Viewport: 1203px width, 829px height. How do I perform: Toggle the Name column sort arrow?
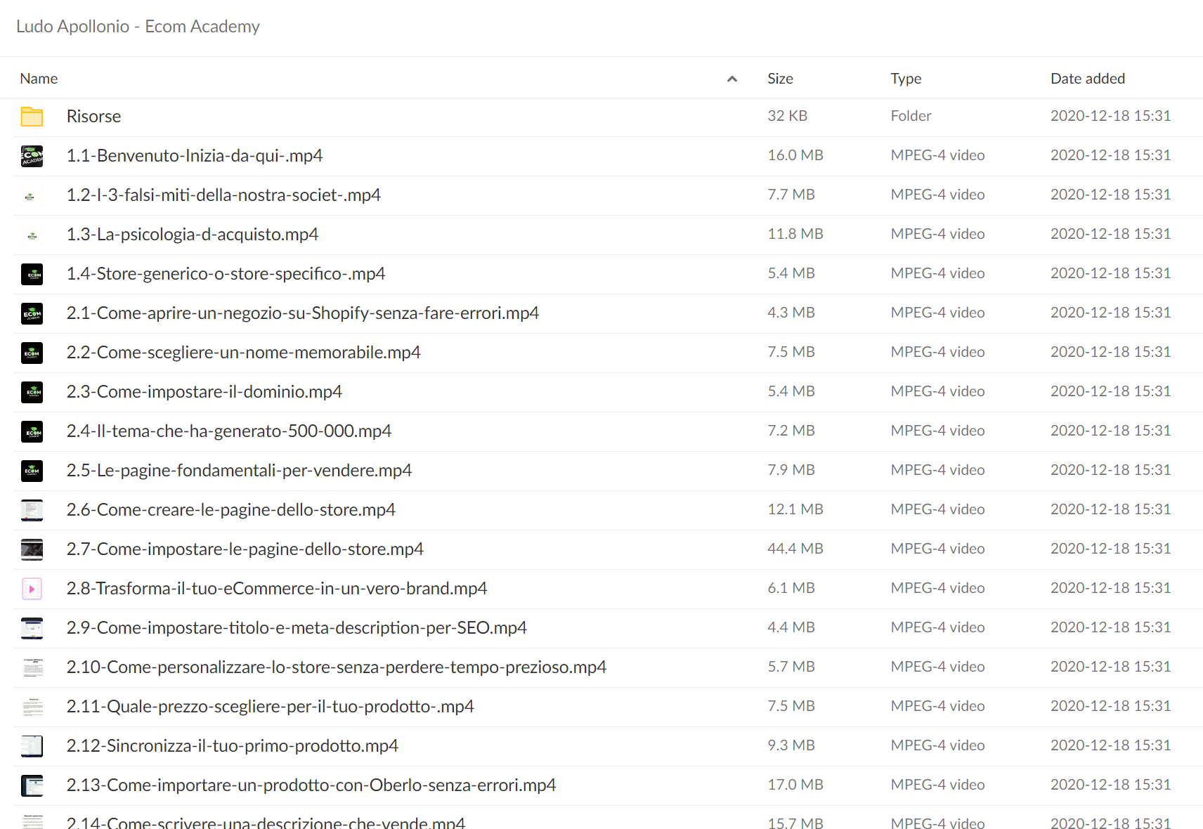point(731,79)
